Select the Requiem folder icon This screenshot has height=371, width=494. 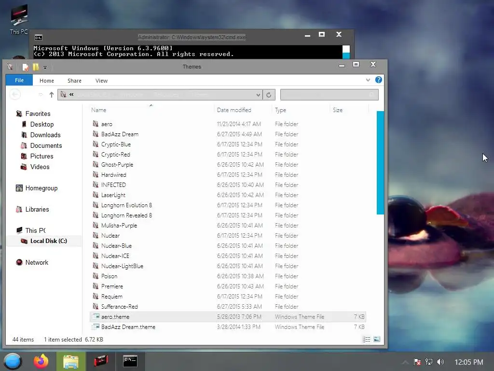(96, 296)
